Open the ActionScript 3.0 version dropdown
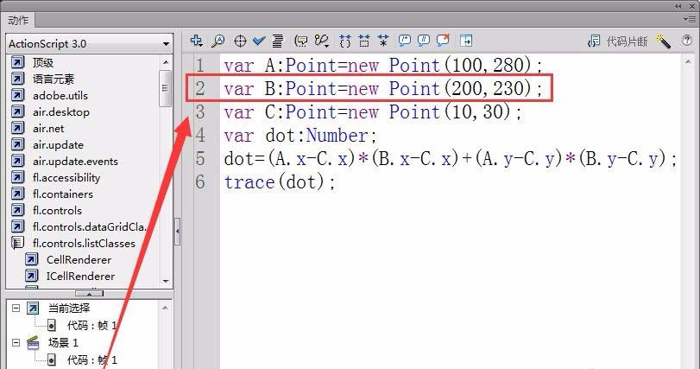 coord(89,44)
